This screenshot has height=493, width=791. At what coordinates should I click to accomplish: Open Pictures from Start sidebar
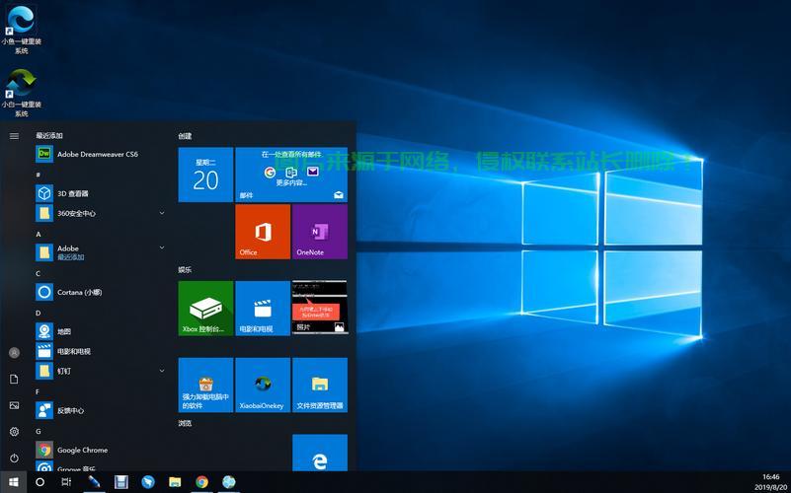coord(14,405)
